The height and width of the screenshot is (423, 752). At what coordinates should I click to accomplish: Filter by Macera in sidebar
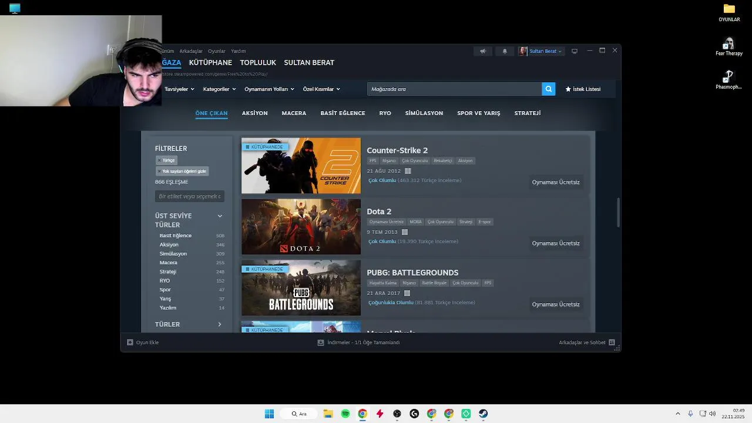pos(169,263)
